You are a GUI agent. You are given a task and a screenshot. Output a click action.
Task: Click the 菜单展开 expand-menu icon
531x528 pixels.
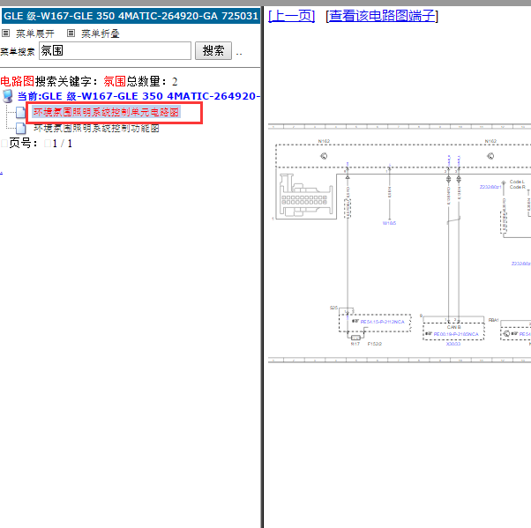6,33
